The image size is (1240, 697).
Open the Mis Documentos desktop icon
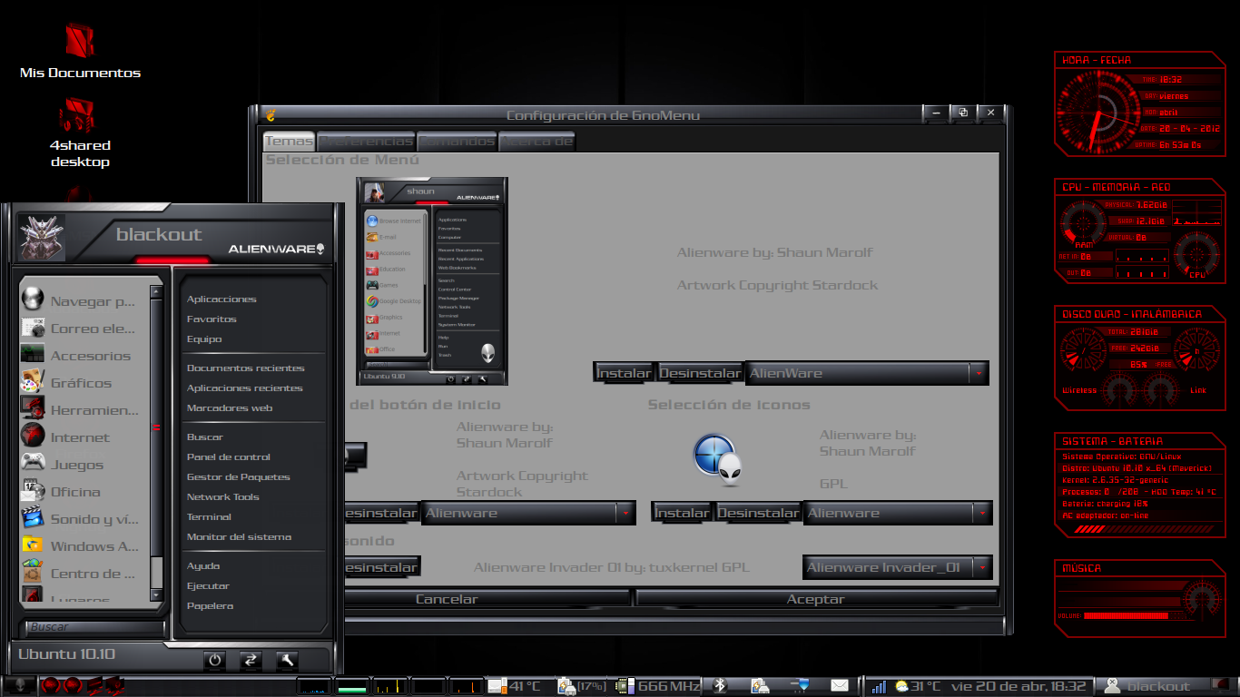coord(80,52)
